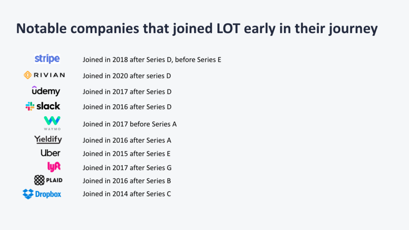Image resolution: width=409 pixels, height=230 pixels.
Task: Click the Waymo logo
Action: tap(52, 123)
